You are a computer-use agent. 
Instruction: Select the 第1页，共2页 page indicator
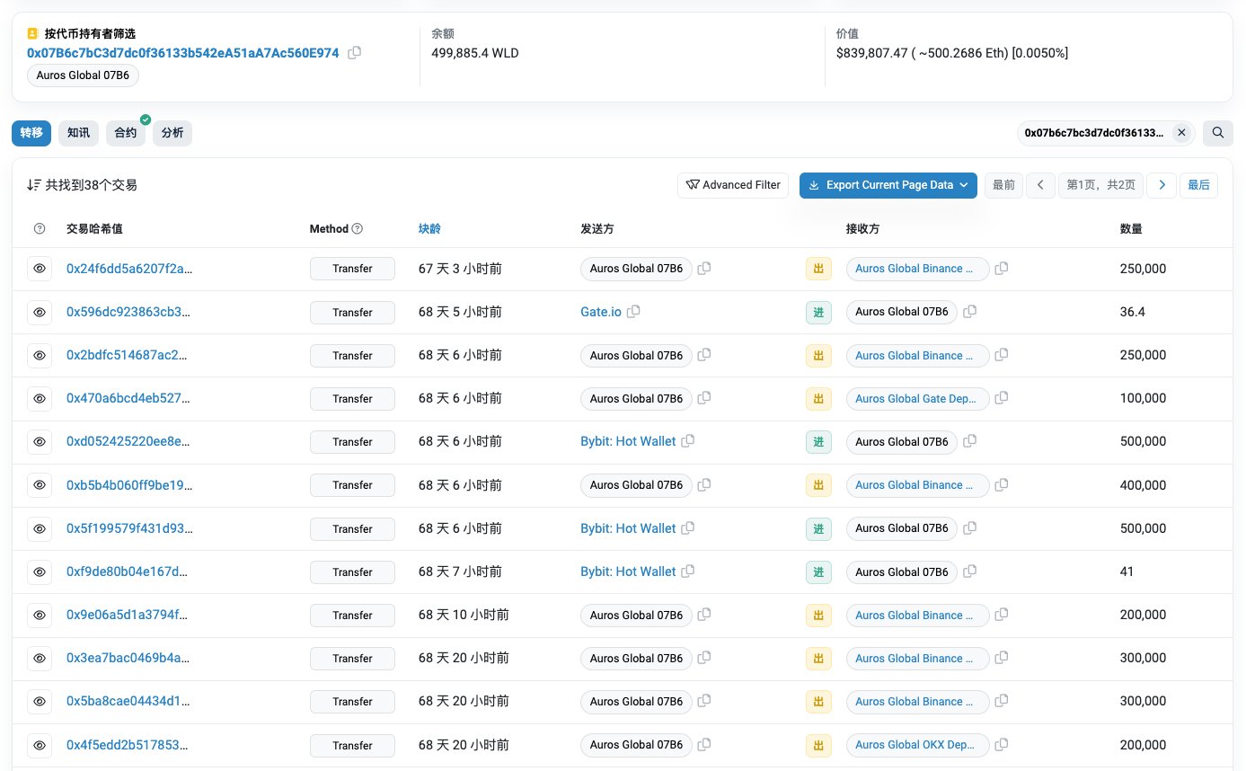coord(1100,185)
